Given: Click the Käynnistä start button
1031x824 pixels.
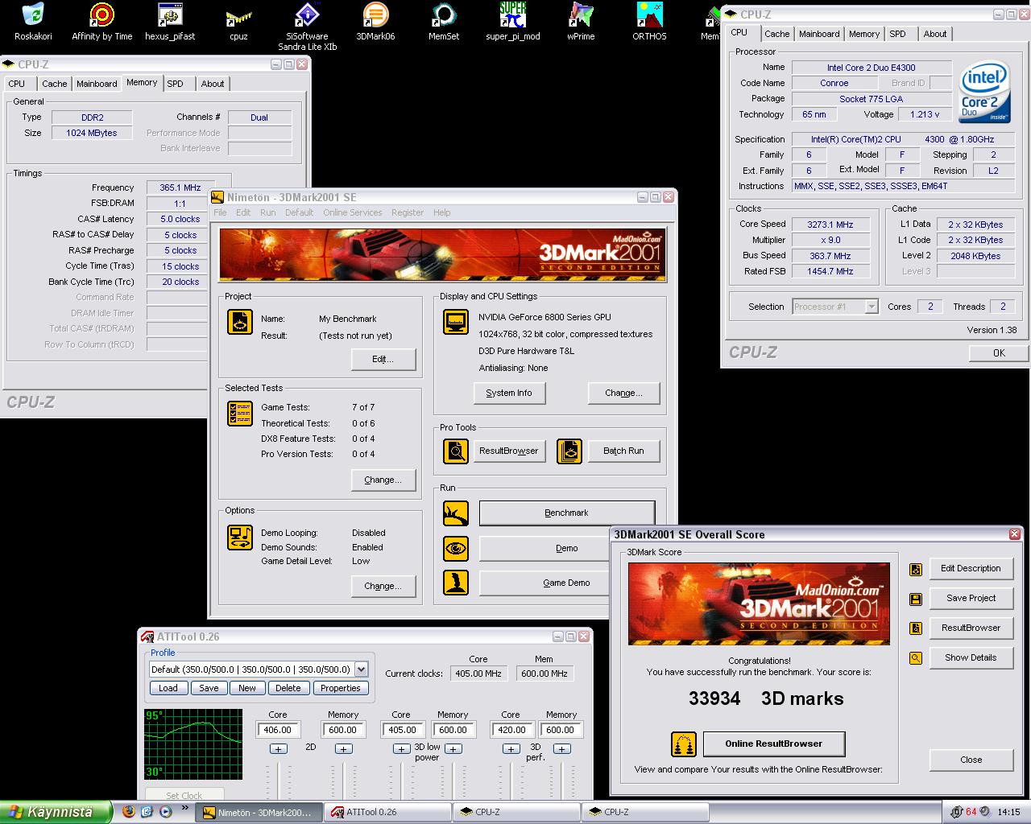Looking at the screenshot, I should [56, 813].
